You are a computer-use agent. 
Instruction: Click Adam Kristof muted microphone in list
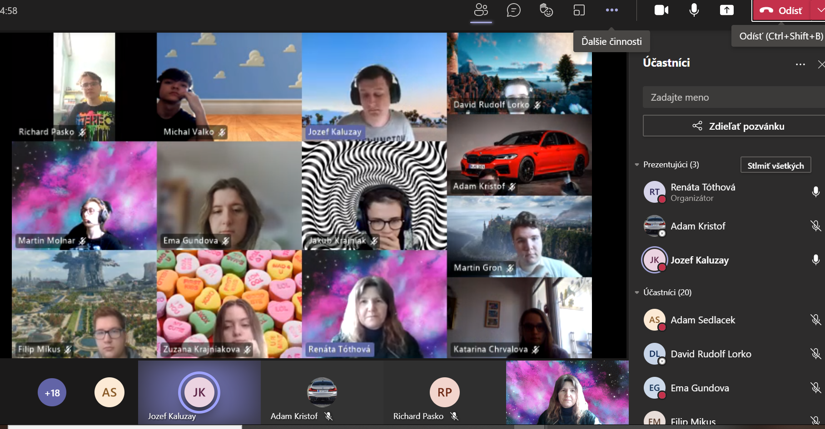click(816, 226)
